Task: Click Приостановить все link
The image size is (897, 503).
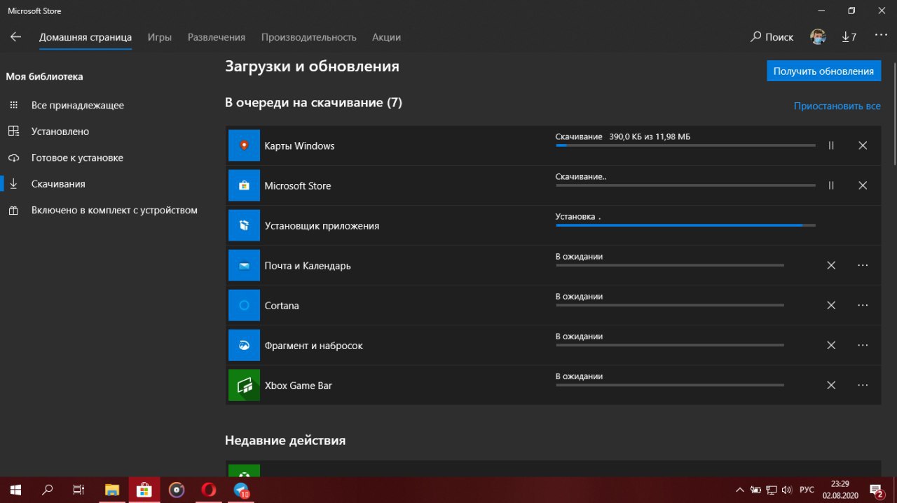Action: point(837,106)
